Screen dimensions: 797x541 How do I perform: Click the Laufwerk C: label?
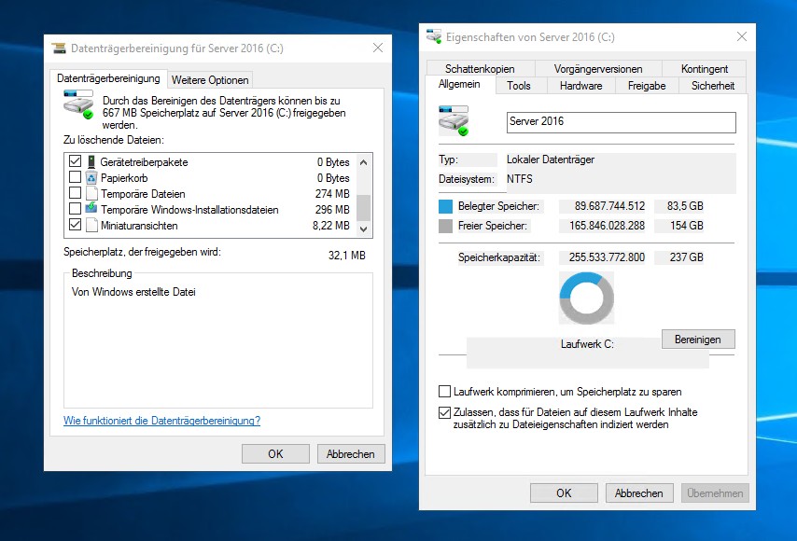[x=587, y=344]
